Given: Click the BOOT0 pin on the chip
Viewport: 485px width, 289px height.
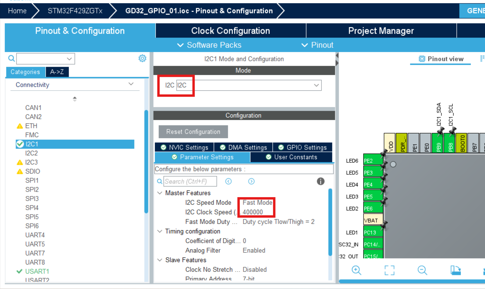Looking at the screenshot, I should point(462,143).
